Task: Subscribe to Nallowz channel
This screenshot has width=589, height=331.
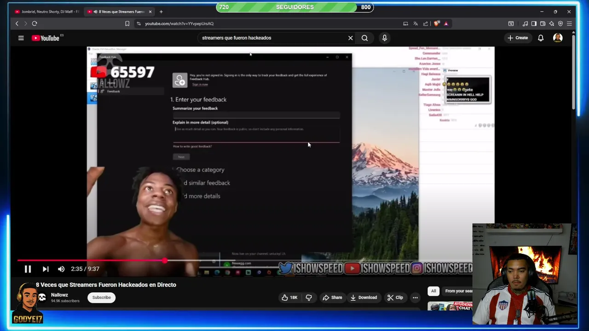Action: tap(101, 297)
